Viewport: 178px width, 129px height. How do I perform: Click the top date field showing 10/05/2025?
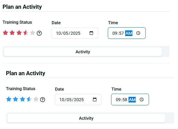click(x=68, y=33)
